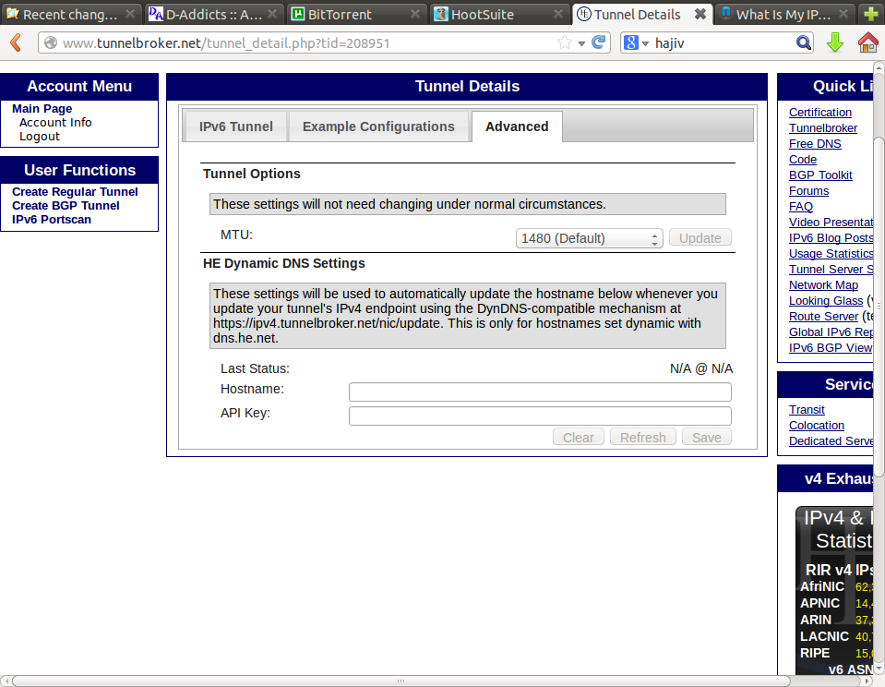The image size is (885, 687).
Task: Close the HootSuite tab
Action: 557,14
